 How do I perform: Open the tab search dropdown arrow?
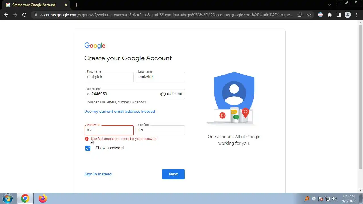pyautogui.click(x=329, y=5)
